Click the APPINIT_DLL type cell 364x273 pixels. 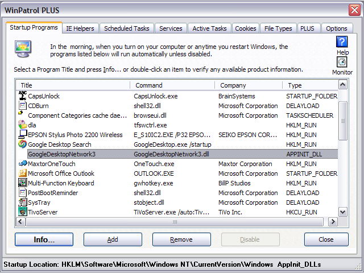tap(304, 154)
